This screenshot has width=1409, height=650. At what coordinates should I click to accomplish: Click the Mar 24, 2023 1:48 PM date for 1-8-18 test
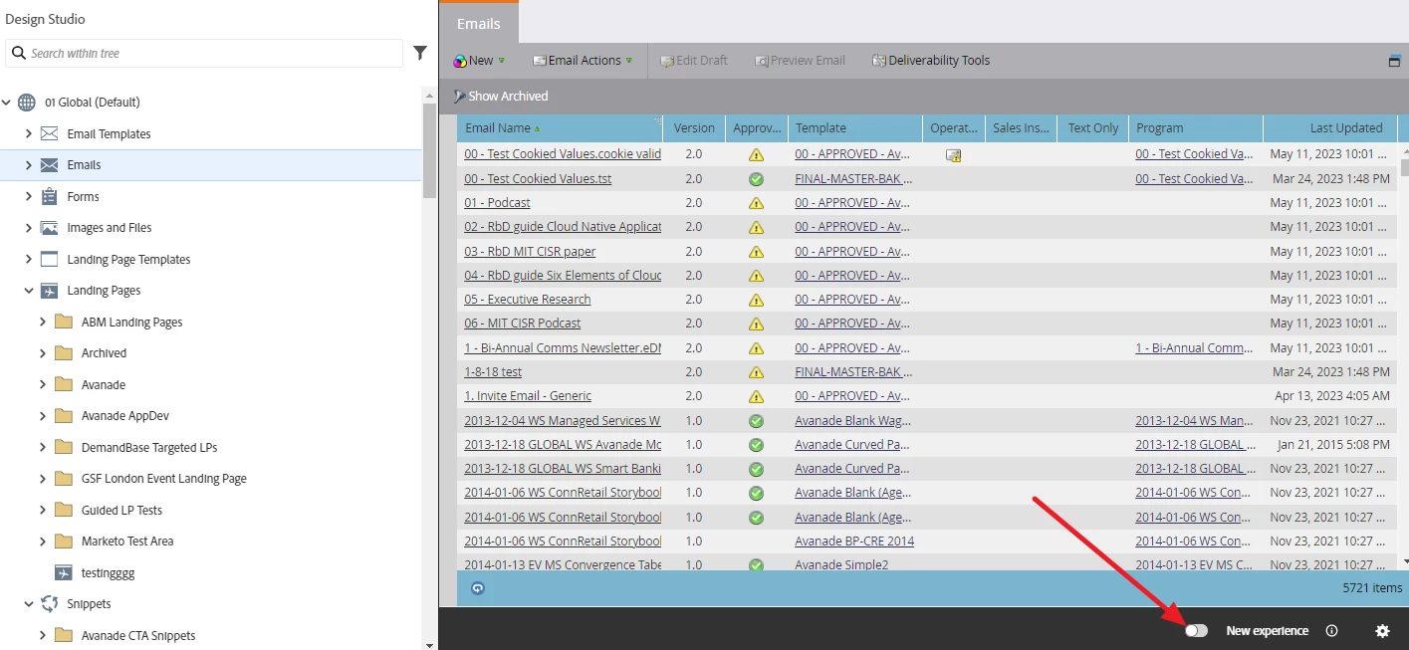coord(1331,372)
